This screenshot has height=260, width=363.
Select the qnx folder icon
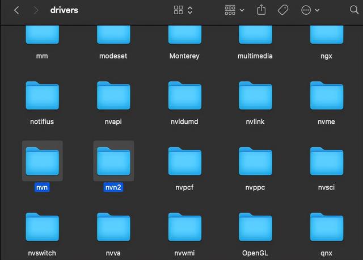pos(327,227)
